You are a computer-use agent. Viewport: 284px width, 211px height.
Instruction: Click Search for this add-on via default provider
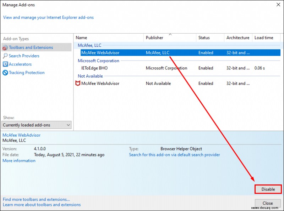coord(174,155)
